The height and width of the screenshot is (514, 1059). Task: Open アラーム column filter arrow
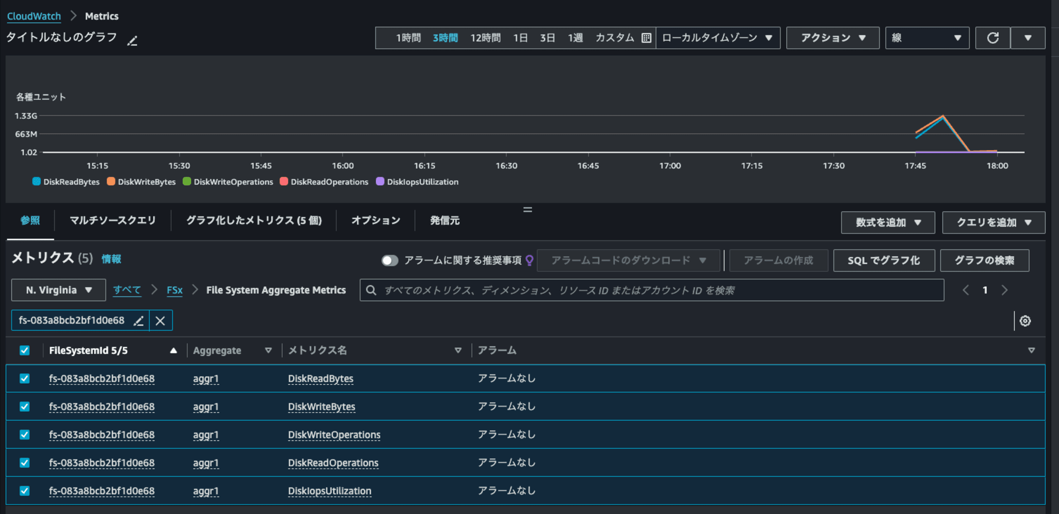(x=1031, y=350)
